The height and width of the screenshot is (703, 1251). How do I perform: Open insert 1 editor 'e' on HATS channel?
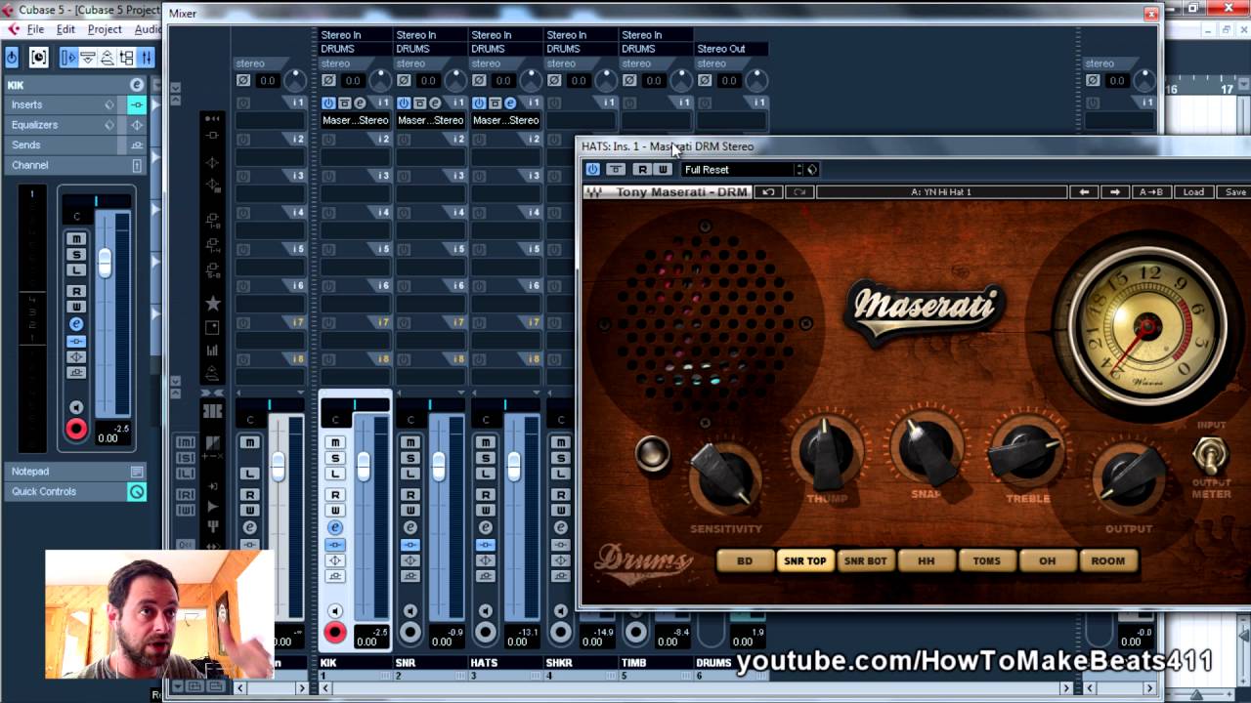click(x=510, y=103)
